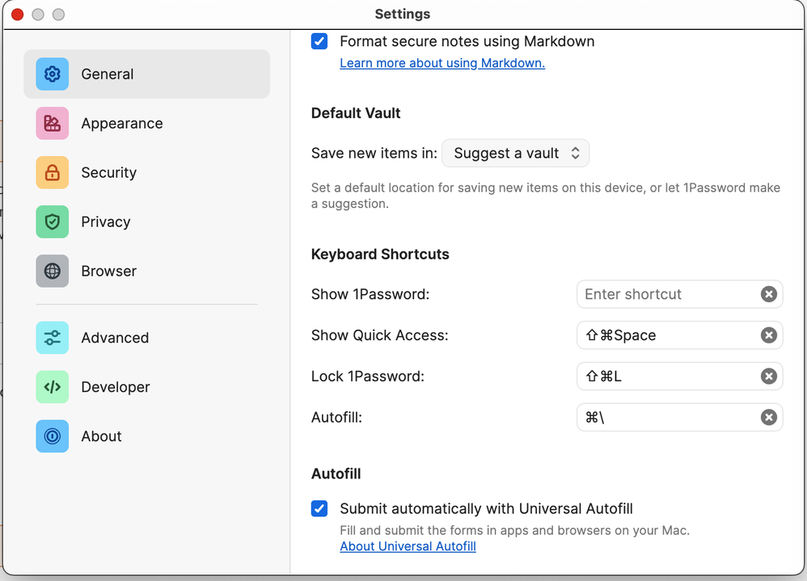Open Browser settings via globe icon
This screenshot has width=807, height=581.
[x=53, y=272]
